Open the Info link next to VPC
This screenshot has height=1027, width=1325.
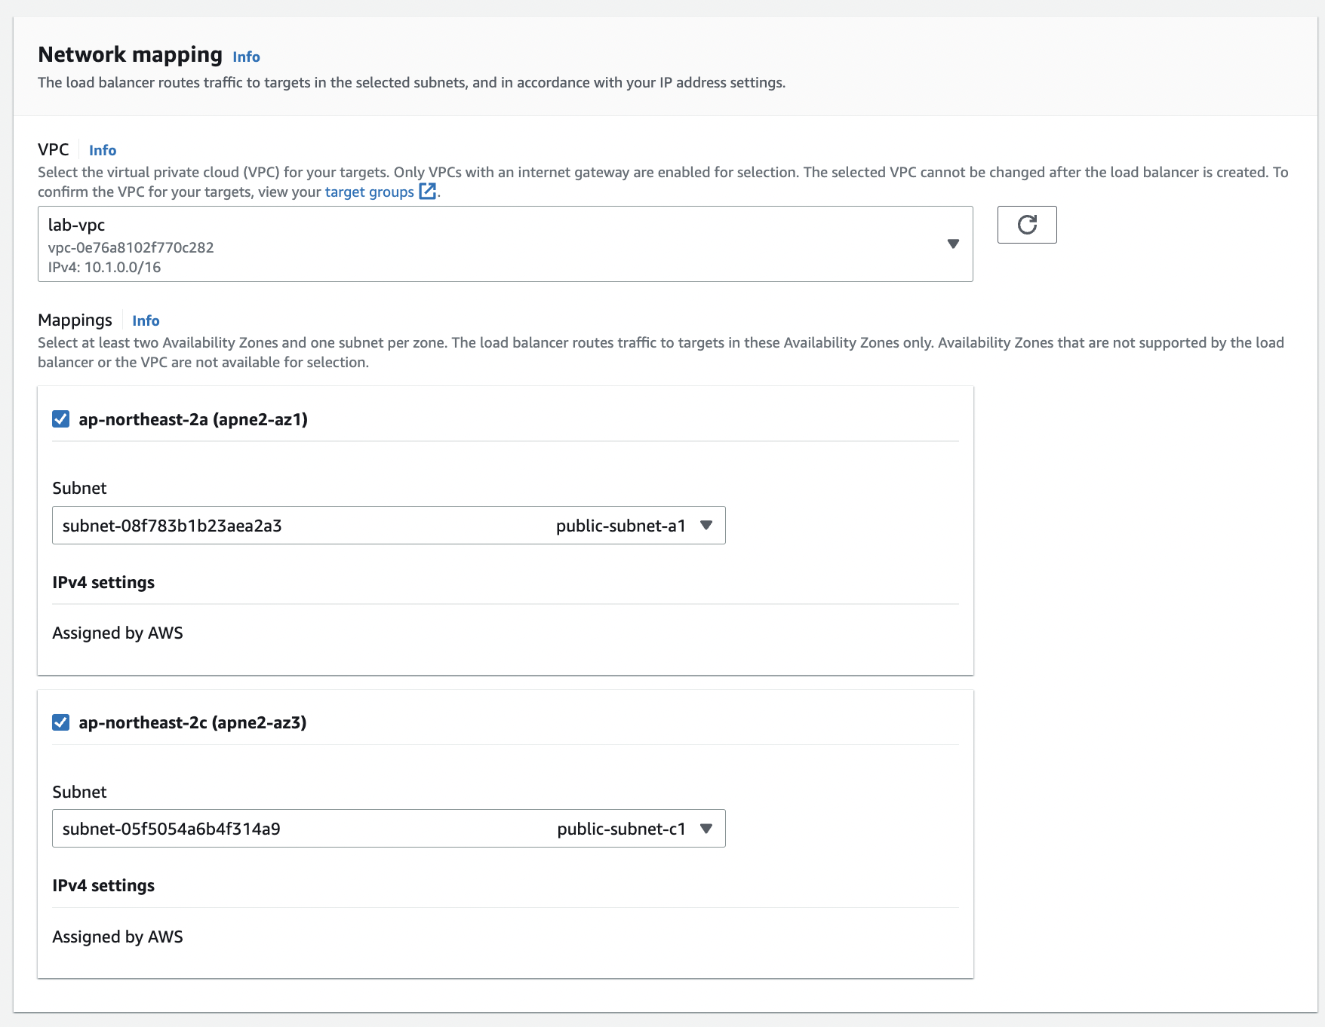[103, 150]
